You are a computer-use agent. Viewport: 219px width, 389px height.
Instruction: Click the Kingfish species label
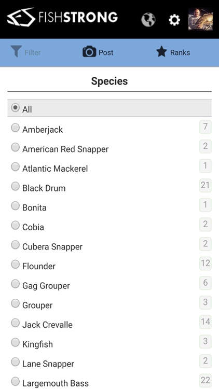tap(37, 344)
